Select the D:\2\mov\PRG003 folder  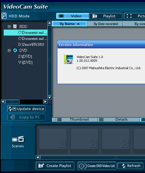[31, 44]
